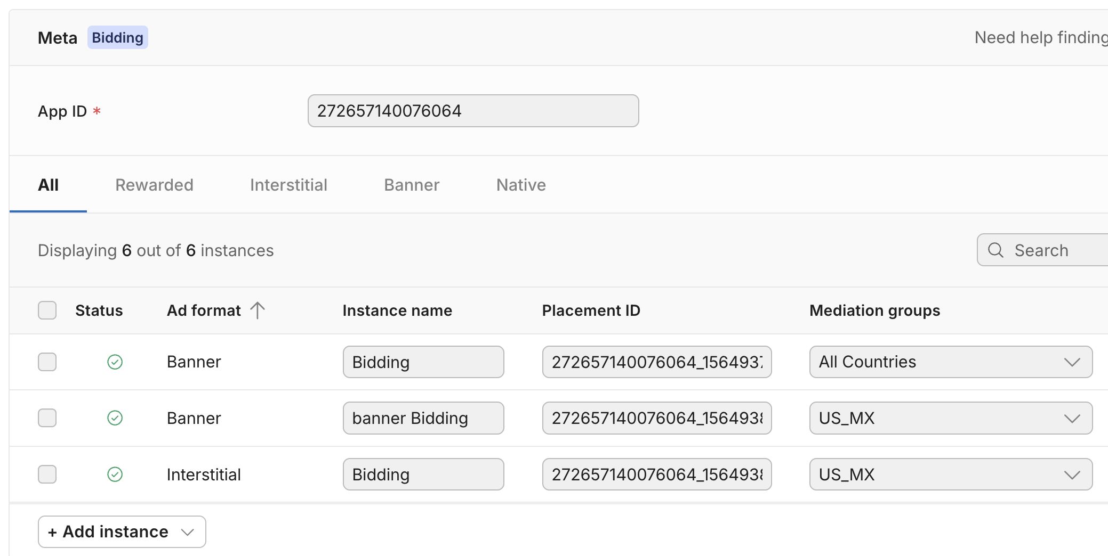
Task: Click the status icon on banner Bidding row
Action: click(115, 418)
